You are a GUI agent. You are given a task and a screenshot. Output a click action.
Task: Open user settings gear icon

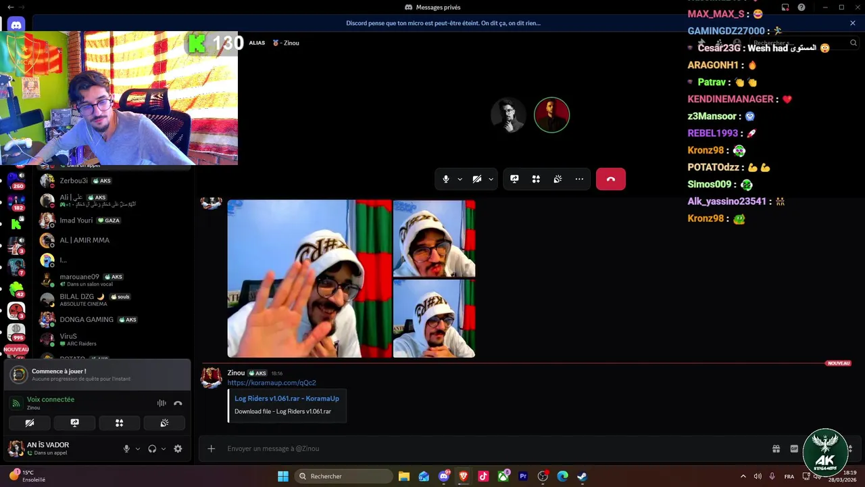(178, 448)
